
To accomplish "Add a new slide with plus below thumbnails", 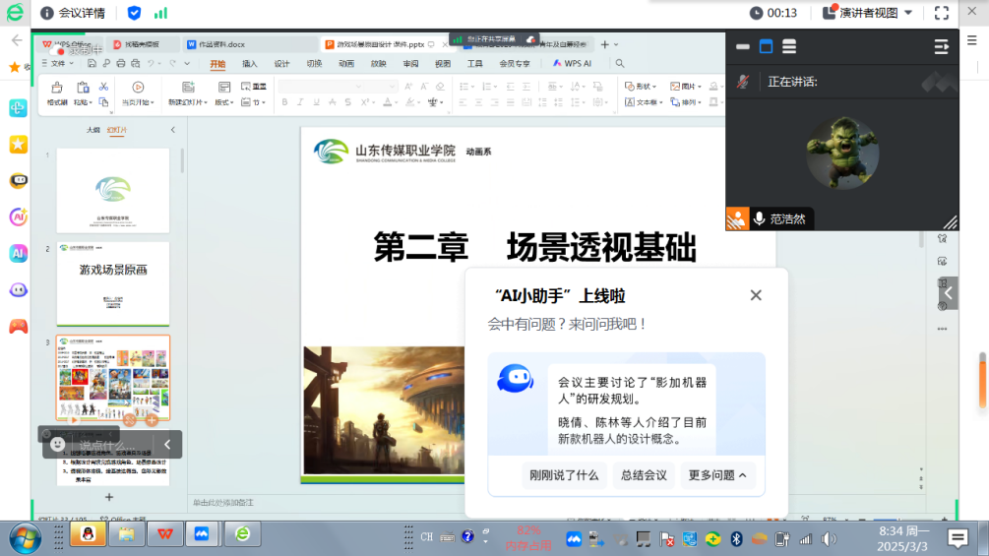I will [109, 497].
